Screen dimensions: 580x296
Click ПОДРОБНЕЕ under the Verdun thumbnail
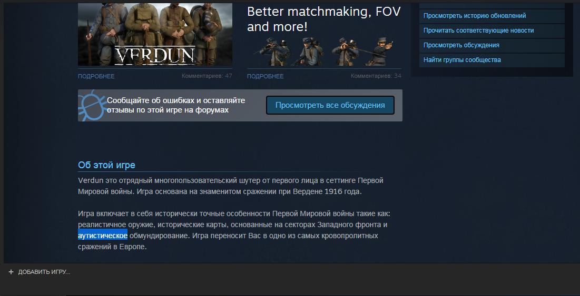pos(96,76)
